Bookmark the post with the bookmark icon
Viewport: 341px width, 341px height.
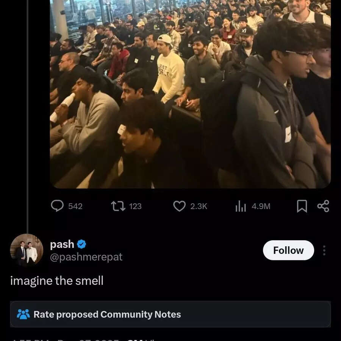pos(302,206)
